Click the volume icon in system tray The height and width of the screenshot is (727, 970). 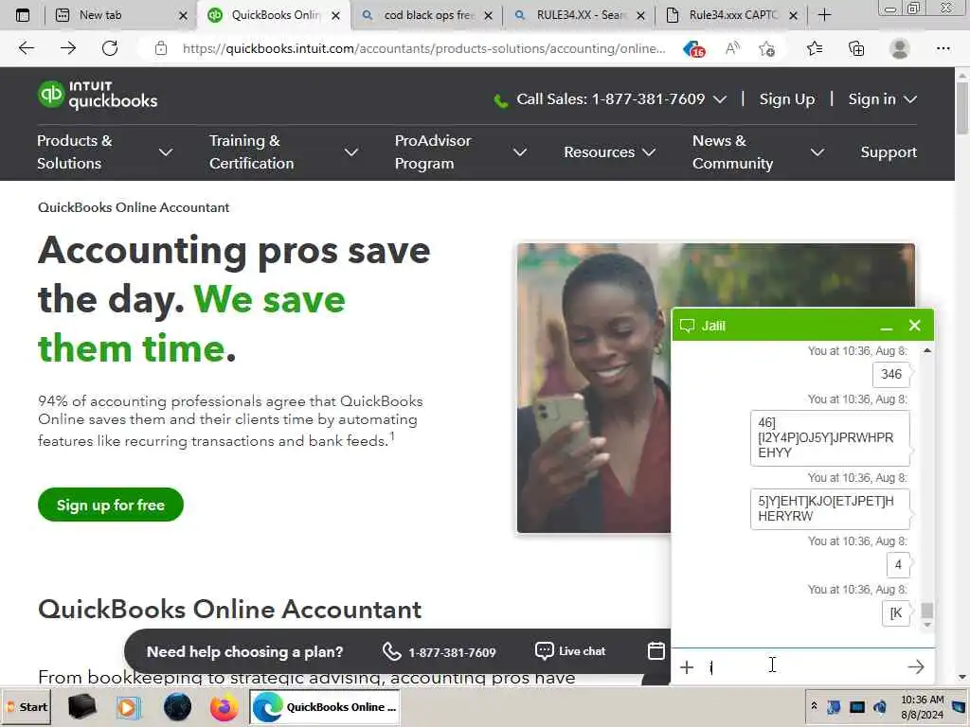(x=880, y=706)
